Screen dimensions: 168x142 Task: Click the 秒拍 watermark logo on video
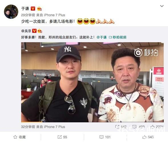pyautogui.click(x=146, y=52)
